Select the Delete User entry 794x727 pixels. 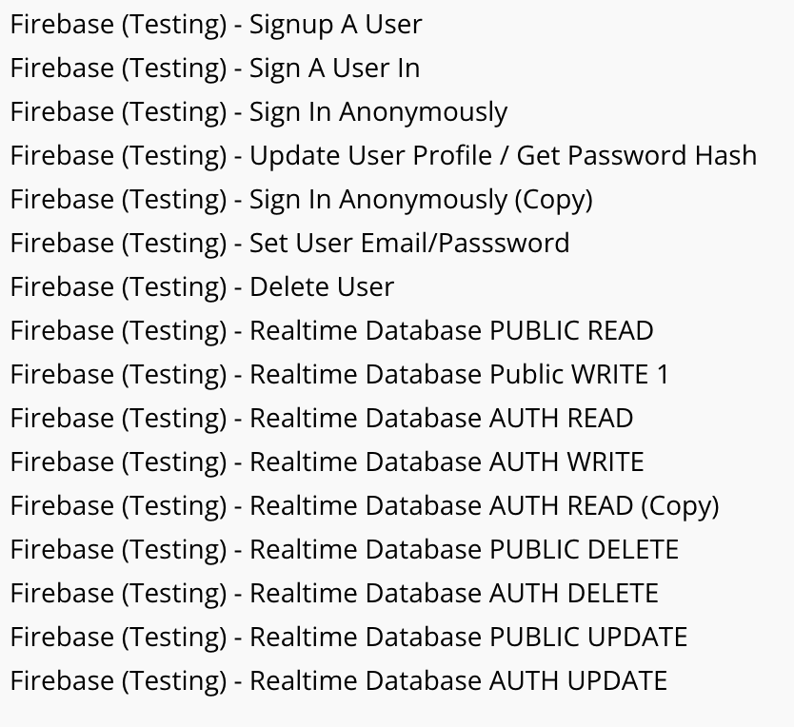(x=202, y=287)
